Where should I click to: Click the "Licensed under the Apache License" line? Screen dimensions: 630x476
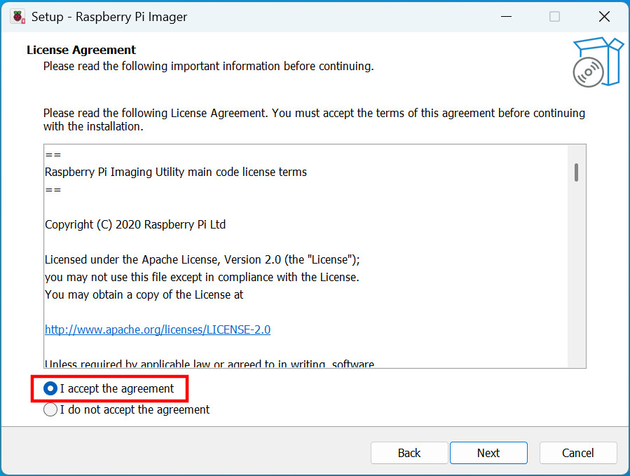(203, 259)
